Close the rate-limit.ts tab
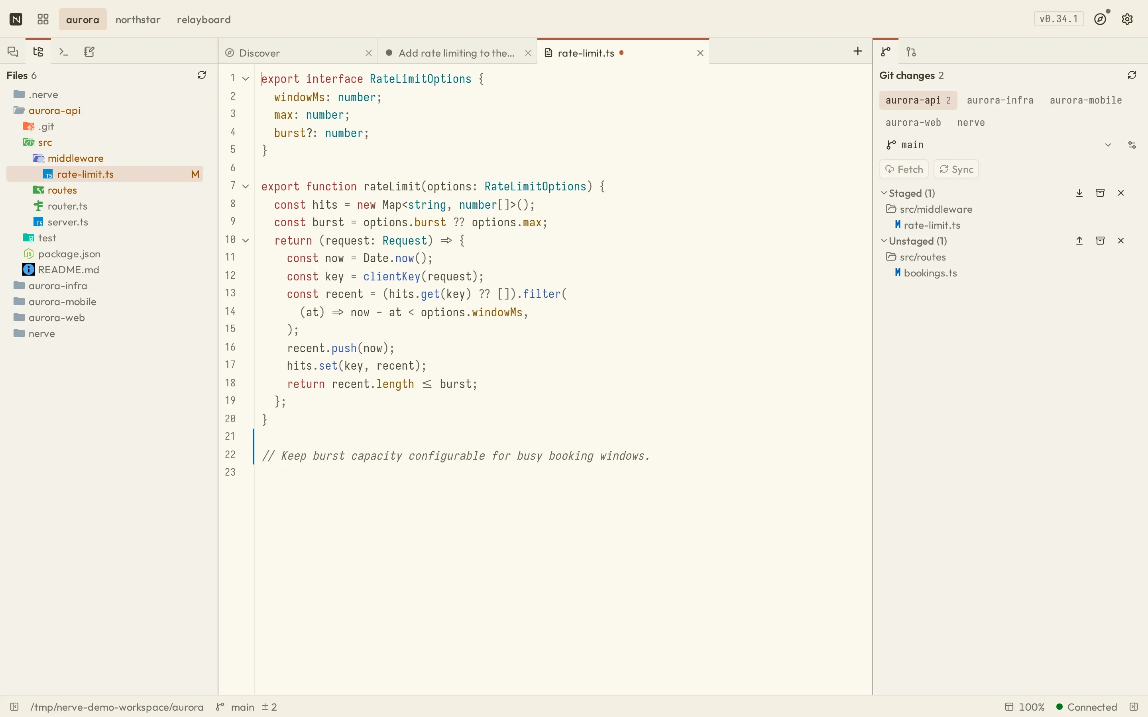 pyautogui.click(x=700, y=53)
